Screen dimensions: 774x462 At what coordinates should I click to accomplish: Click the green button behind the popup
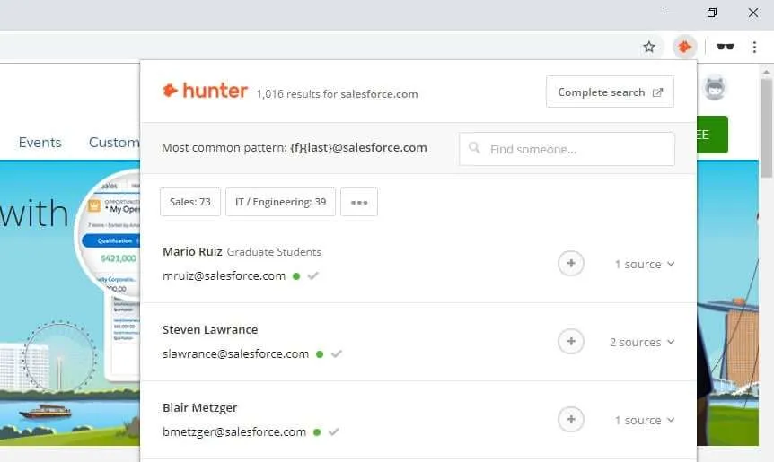pyautogui.click(x=712, y=135)
